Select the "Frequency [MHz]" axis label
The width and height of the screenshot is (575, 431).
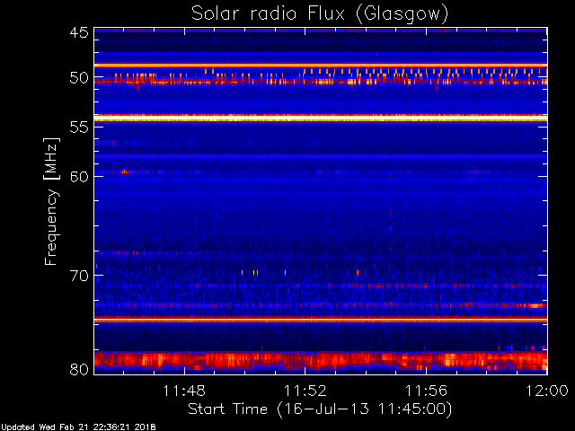pos(51,201)
